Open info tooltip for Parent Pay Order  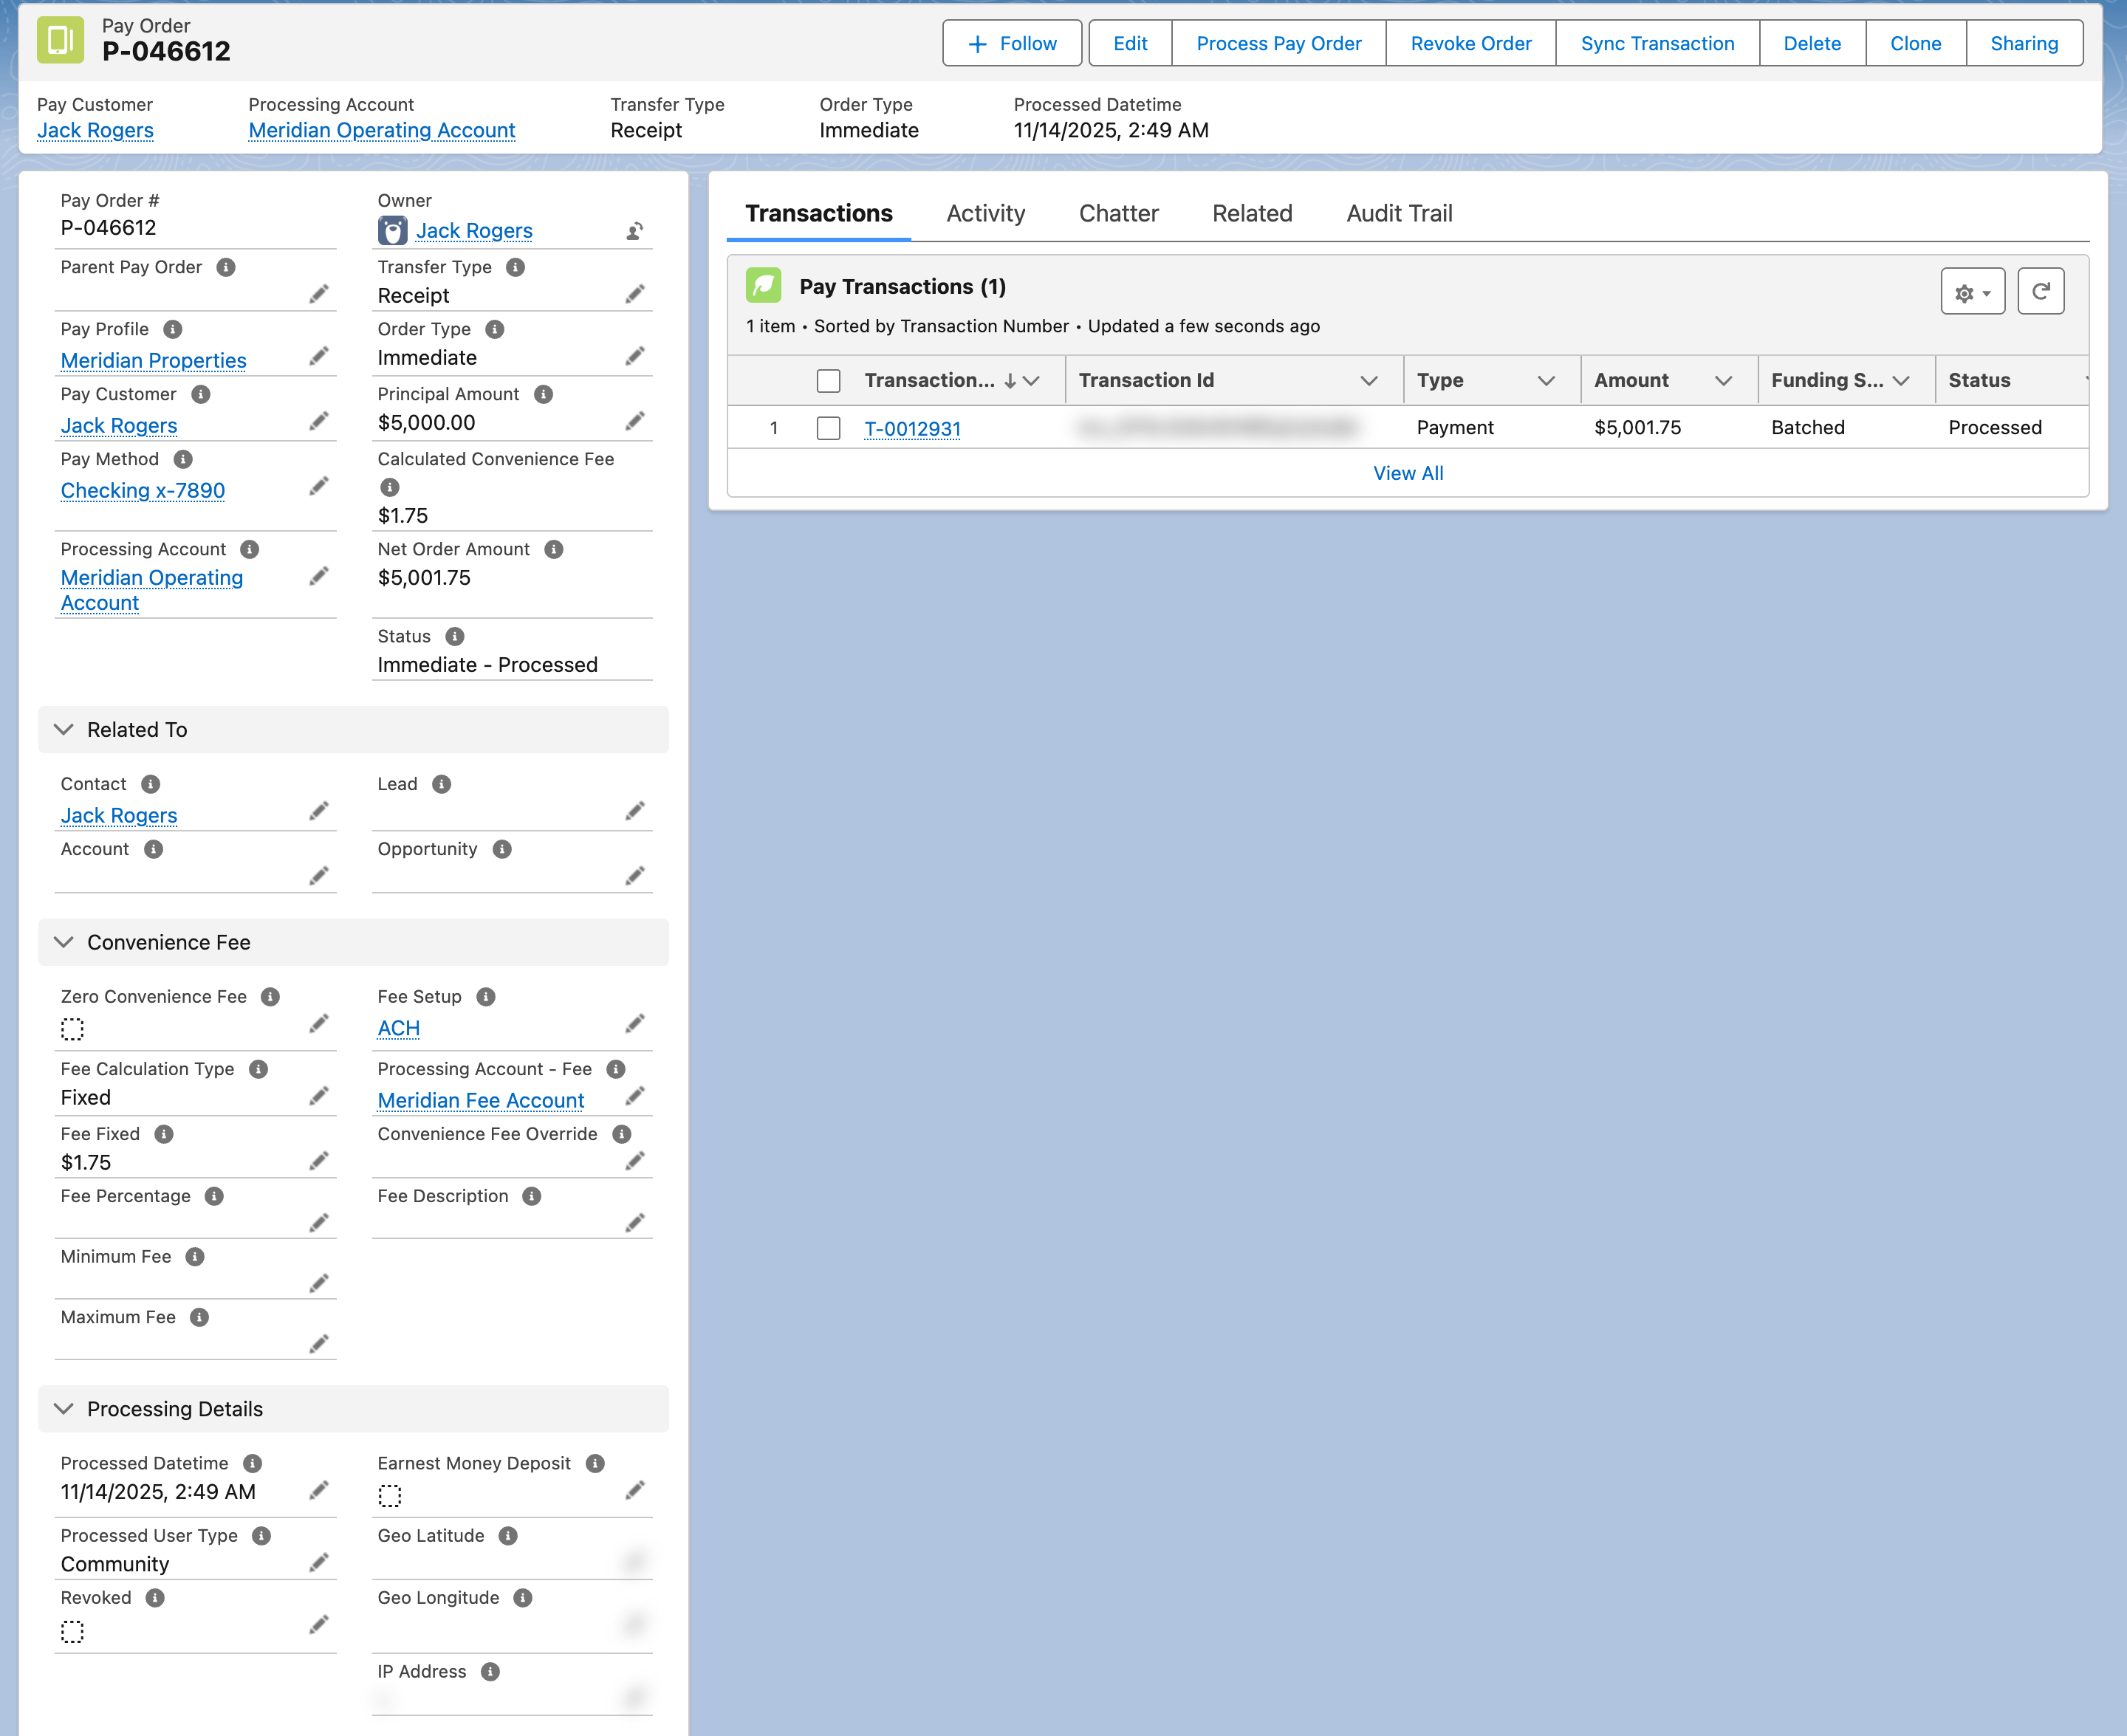226,267
